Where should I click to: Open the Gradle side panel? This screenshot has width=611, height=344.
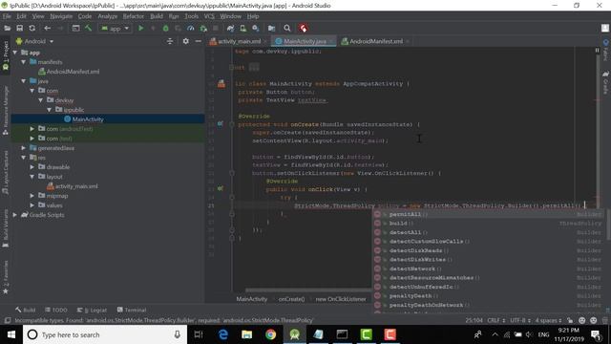[x=605, y=83]
